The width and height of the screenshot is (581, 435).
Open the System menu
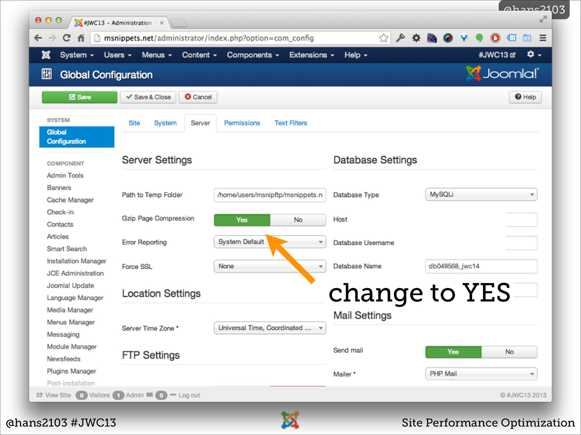point(77,55)
